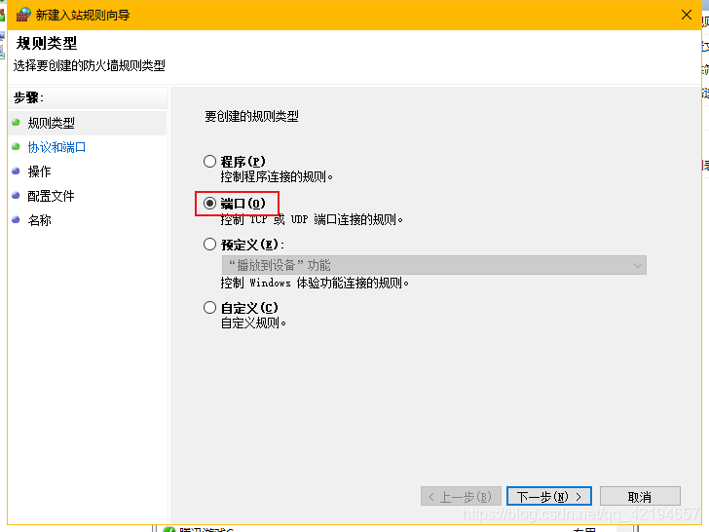Select the 端口(O) radio button
This screenshot has width=709, height=532.
[209, 204]
